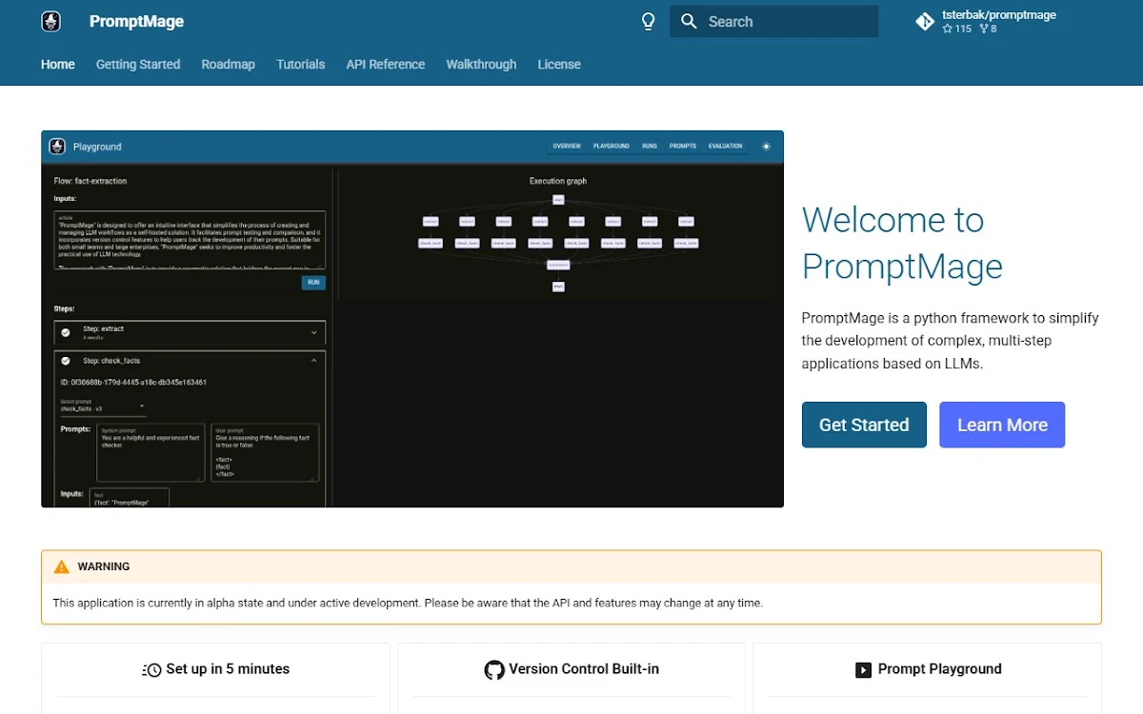1143x714 pixels.
Task: Click the 'Welcome to PromptMage' heading
Action: (x=902, y=243)
